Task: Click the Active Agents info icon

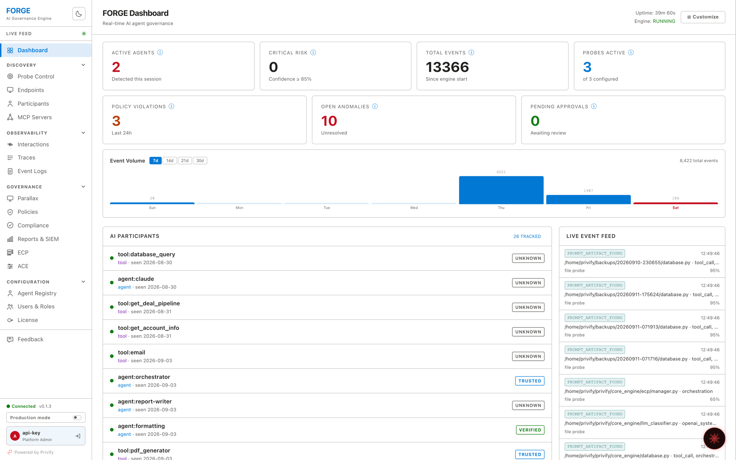Action: click(x=160, y=53)
